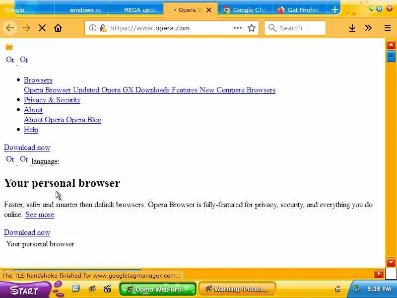Open the Opera Web Browser taskbar button
Image resolution: width=397 pixels, height=298 pixels.
[x=158, y=289]
